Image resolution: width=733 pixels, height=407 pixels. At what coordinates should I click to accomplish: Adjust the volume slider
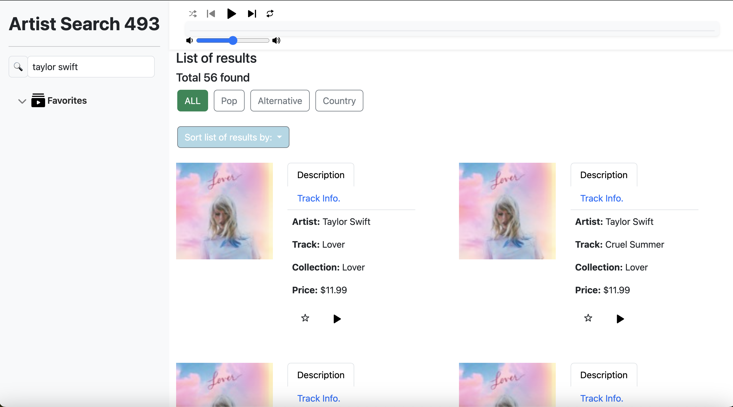pyautogui.click(x=233, y=40)
